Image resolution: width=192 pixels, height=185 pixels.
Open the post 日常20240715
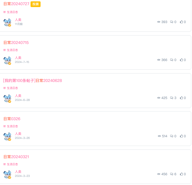[x=16, y=43]
